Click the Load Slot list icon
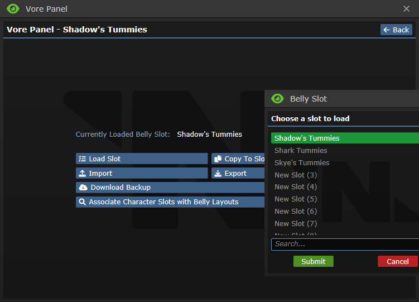Image resolution: width=419 pixels, height=302 pixels. tap(83, 159)
